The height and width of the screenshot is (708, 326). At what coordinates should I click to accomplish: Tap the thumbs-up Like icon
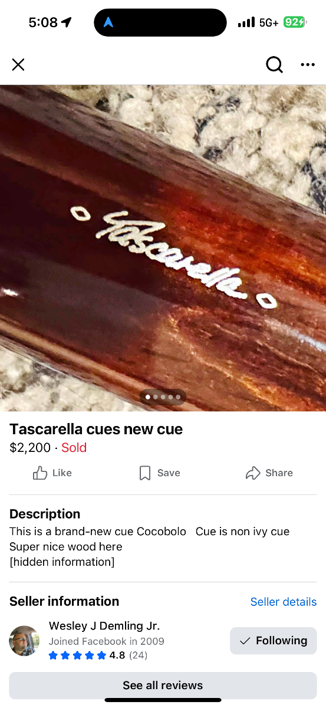[x=40, y=473]
